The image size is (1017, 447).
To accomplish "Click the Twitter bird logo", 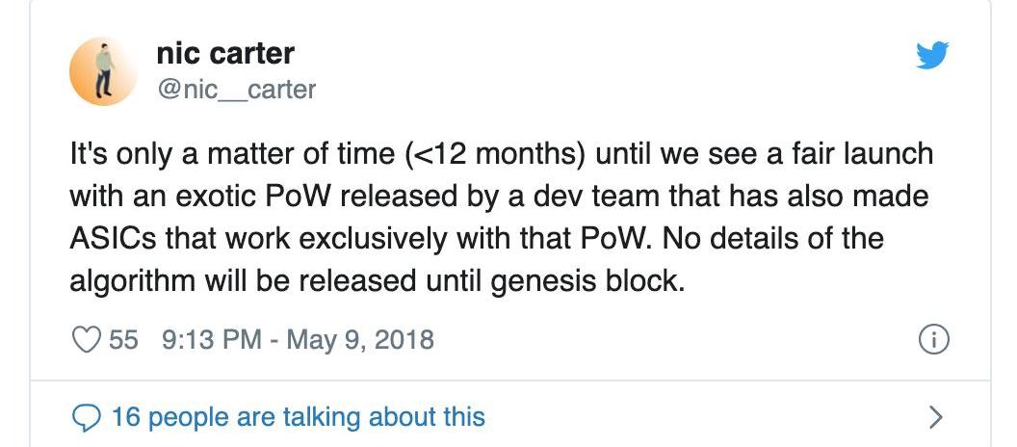I will [932, 56].
